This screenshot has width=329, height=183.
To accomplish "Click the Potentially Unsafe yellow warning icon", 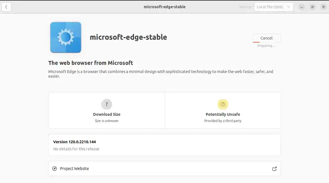I will [x=223, y=104].
